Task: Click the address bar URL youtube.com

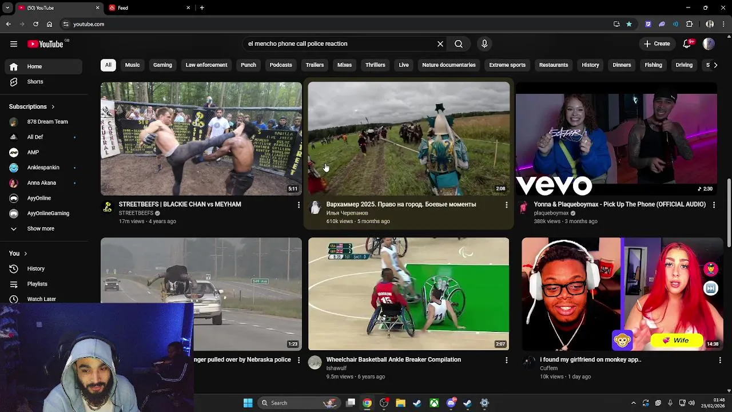Action: tap(89, 24)
